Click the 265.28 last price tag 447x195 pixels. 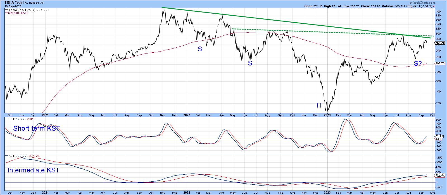[440, 43]
